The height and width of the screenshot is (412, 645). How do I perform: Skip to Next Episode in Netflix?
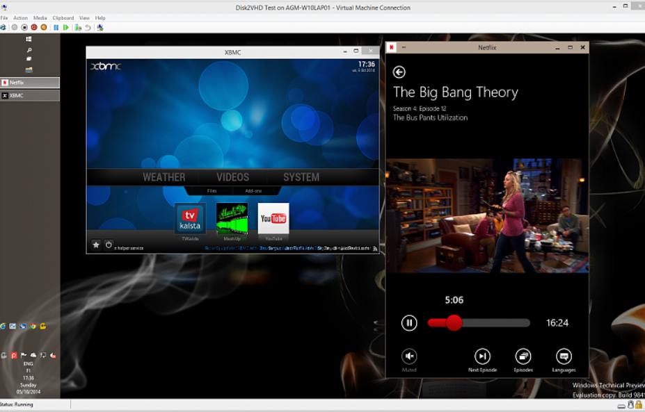tap(482, 356)
